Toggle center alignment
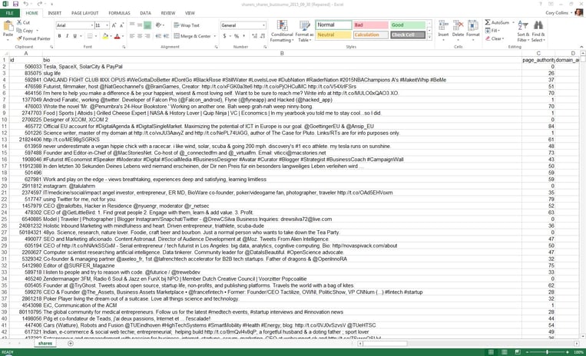Viewport: 586px width, 356px height. tap(140, 36)
